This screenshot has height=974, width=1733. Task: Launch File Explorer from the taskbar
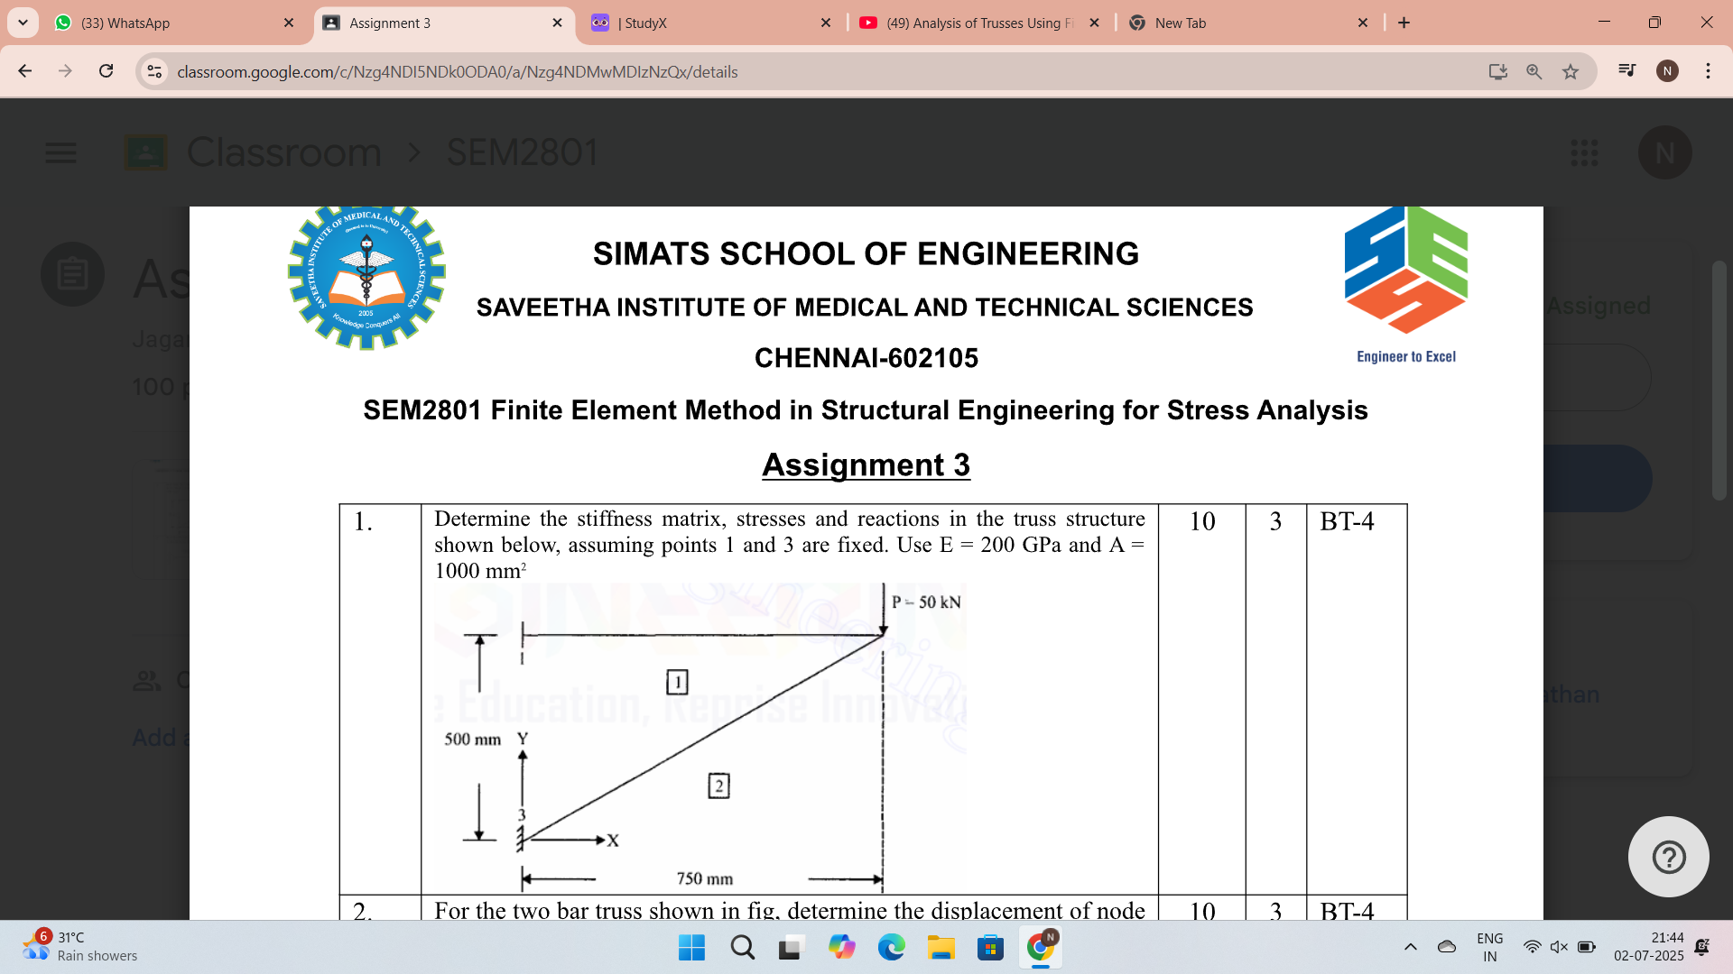(x=941, y=948)
